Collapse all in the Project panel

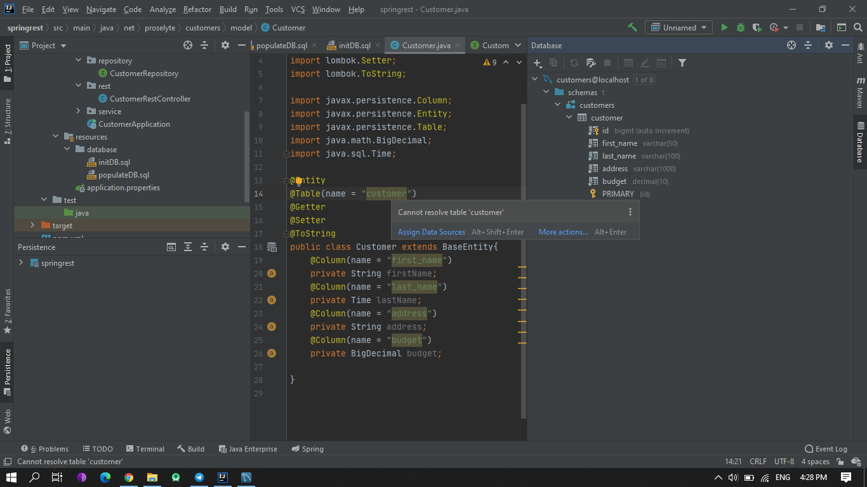pyautogui.click(x=204, y=45)
